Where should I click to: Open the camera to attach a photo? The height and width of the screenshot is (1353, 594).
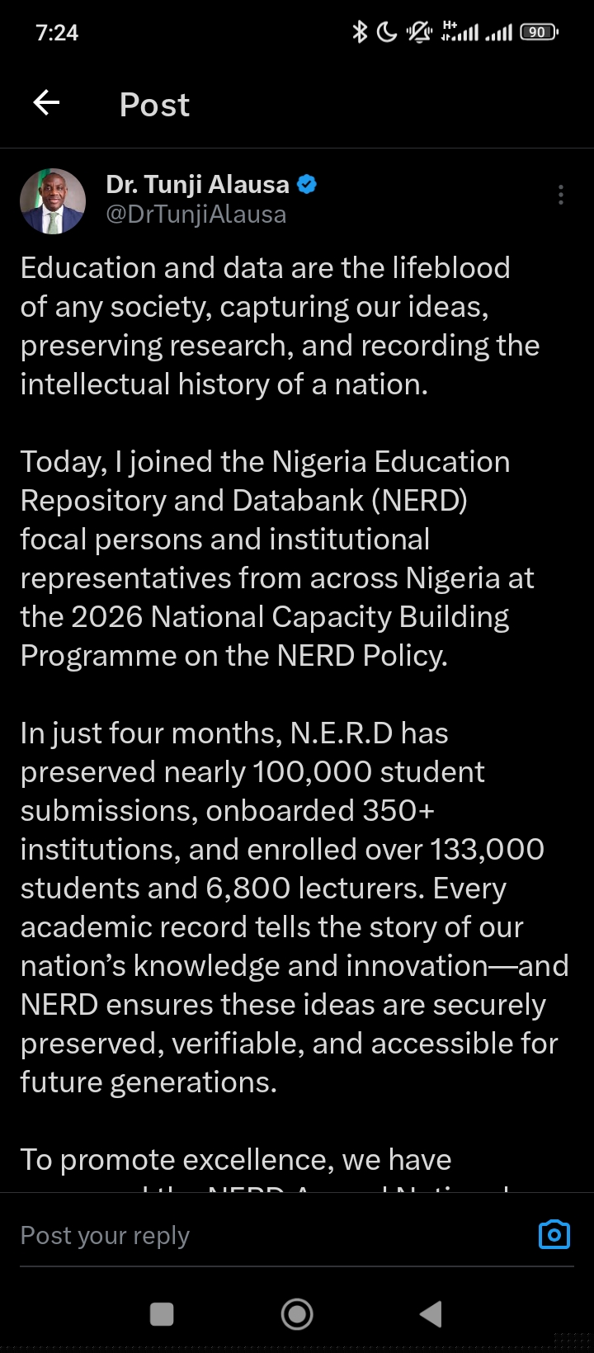(554, 1234)
